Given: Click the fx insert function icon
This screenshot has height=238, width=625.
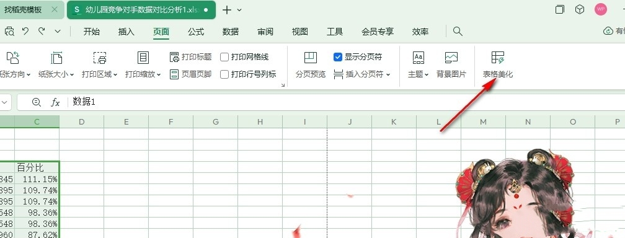Looking at the screenshot, I should 55,102.
